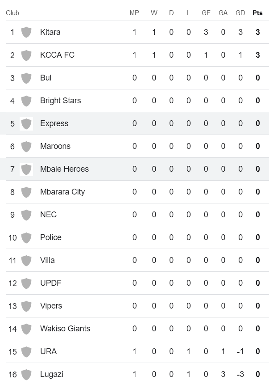Click the Kitara club shield icon
The image size is (269, 389).
point(26,32)
